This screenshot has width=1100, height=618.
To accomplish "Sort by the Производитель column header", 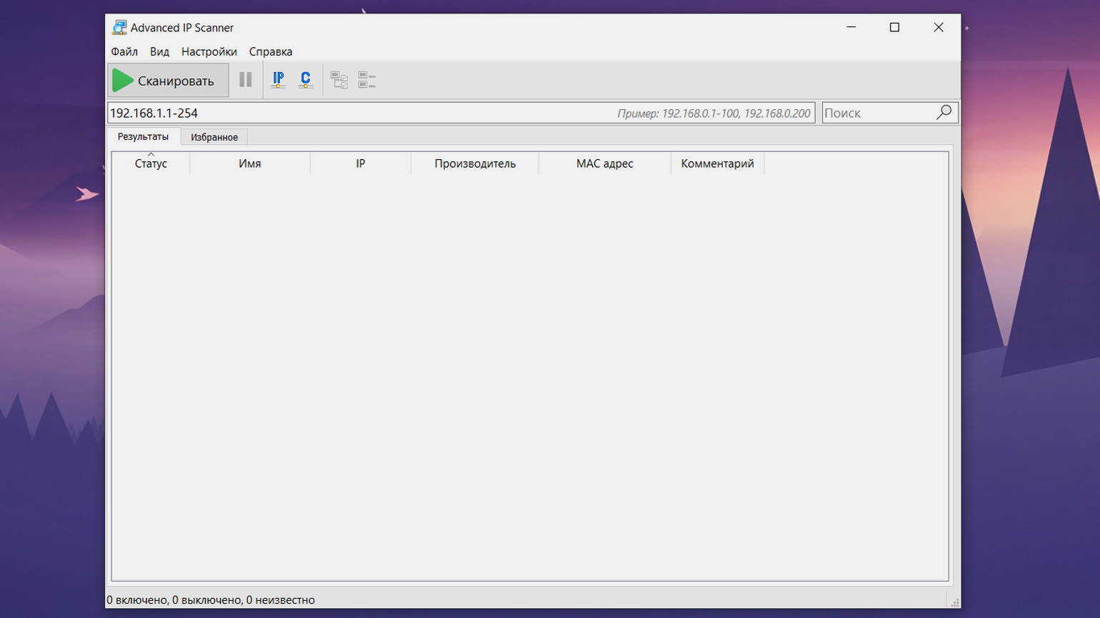I will tap(475, 163).
